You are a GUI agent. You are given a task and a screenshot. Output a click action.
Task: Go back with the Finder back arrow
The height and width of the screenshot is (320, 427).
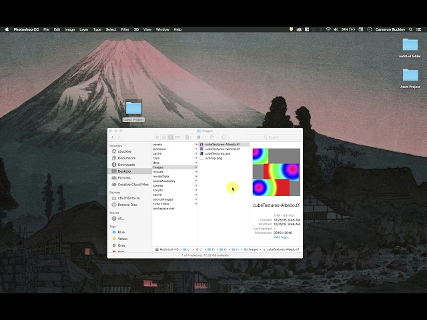[113, 137]
